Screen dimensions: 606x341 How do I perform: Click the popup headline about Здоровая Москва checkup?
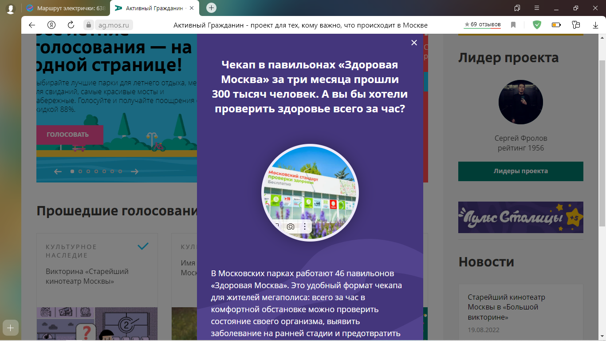point(310,87)
